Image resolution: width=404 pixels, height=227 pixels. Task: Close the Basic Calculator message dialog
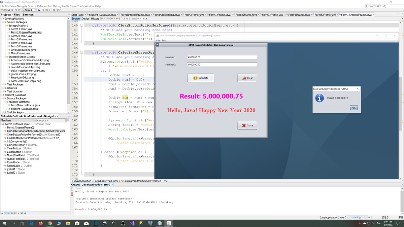click(358, 89)
